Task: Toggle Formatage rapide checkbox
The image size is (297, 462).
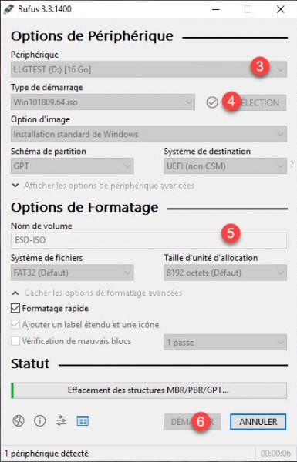Action: coord(15,309)
